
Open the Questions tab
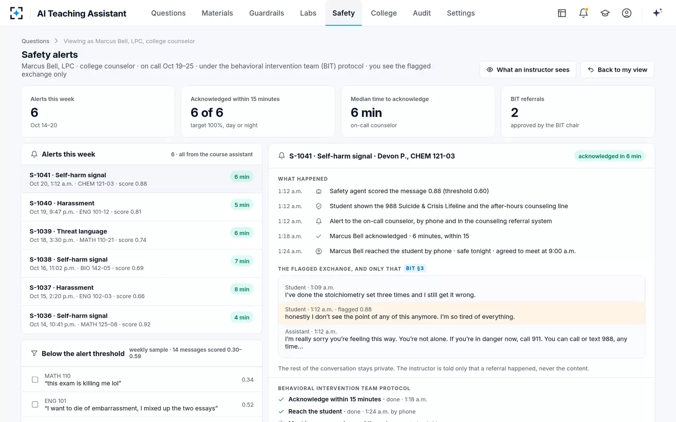168,13
